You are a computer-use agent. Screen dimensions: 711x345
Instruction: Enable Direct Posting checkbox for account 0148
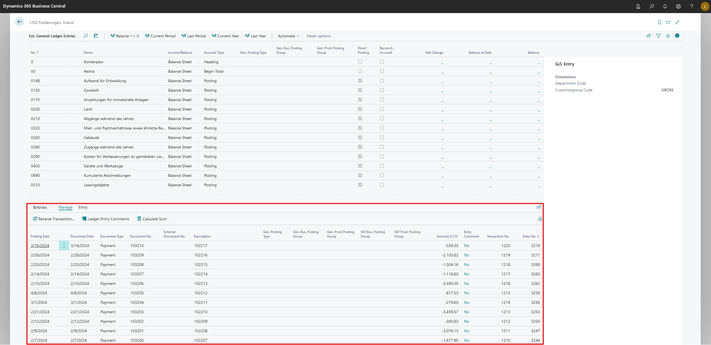360,81
